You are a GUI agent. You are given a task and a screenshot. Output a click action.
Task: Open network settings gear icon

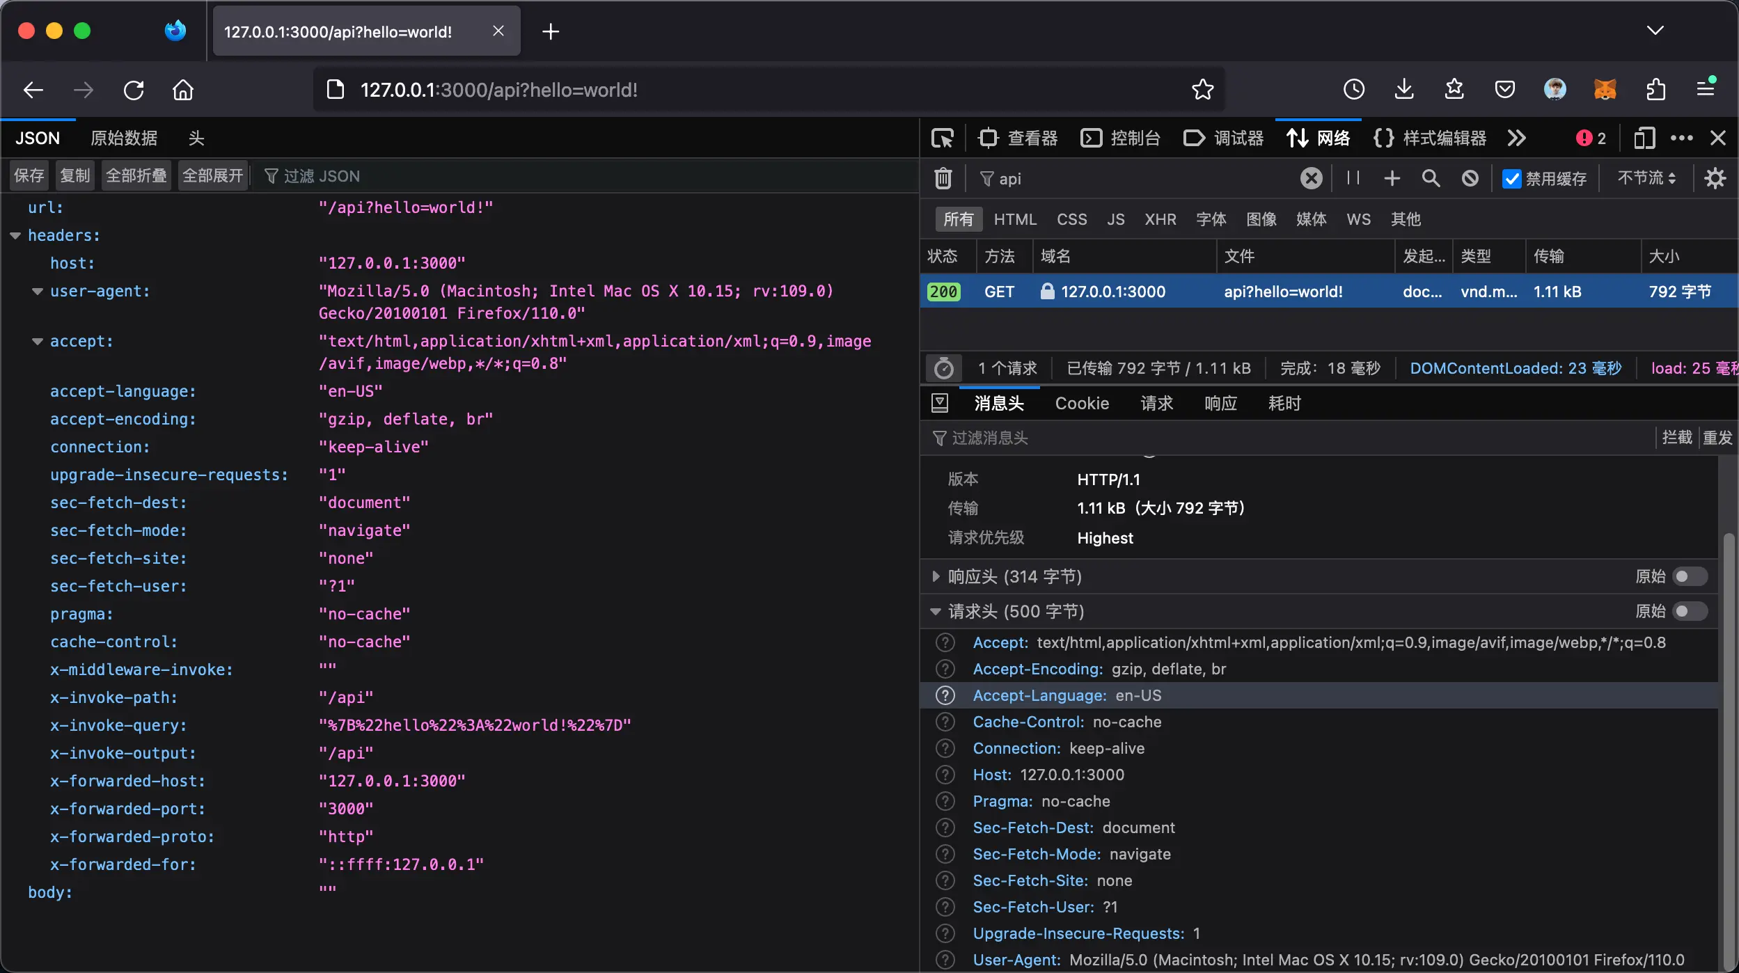coord(1715,178)
